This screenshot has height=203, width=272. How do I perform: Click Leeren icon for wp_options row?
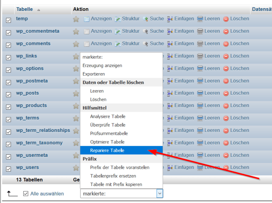[200, 69]
